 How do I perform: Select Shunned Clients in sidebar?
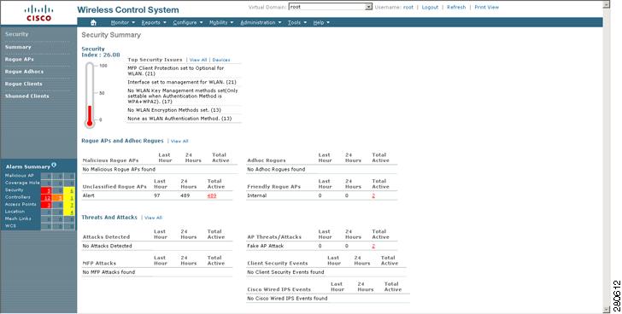[27, 96]
